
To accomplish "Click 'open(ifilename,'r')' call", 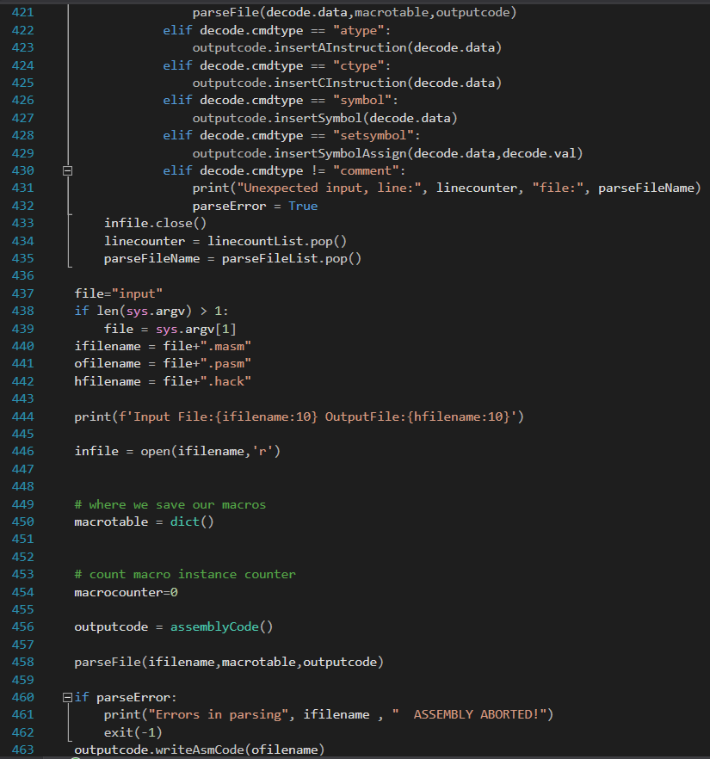I will (x=211, y=451).
